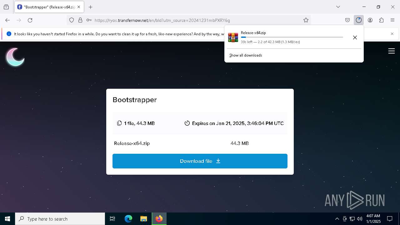Open Firefox View recent browsing icon
The image size is (400, 225).
tap(6, 7)
